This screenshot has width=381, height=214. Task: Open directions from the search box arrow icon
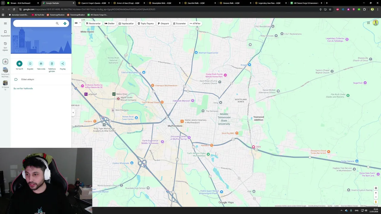pyautogui.click(x=65, y=23)
